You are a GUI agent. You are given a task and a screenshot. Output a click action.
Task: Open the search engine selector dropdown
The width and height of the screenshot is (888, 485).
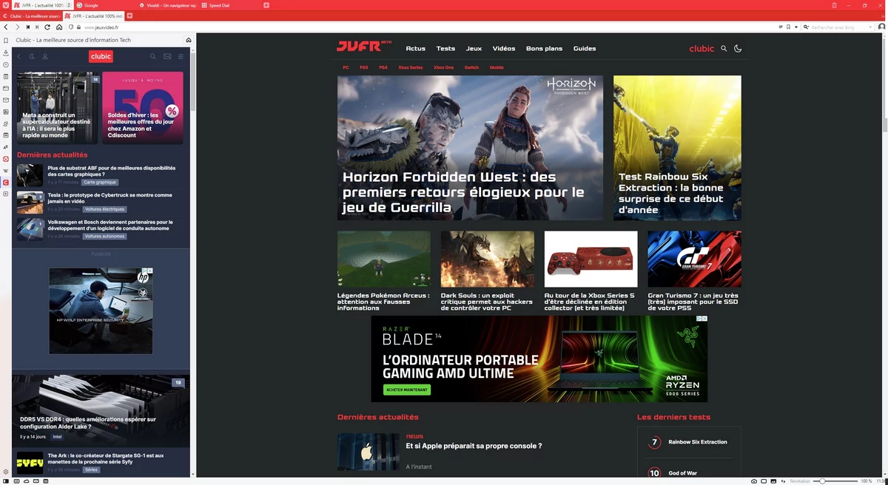(807, 27)
